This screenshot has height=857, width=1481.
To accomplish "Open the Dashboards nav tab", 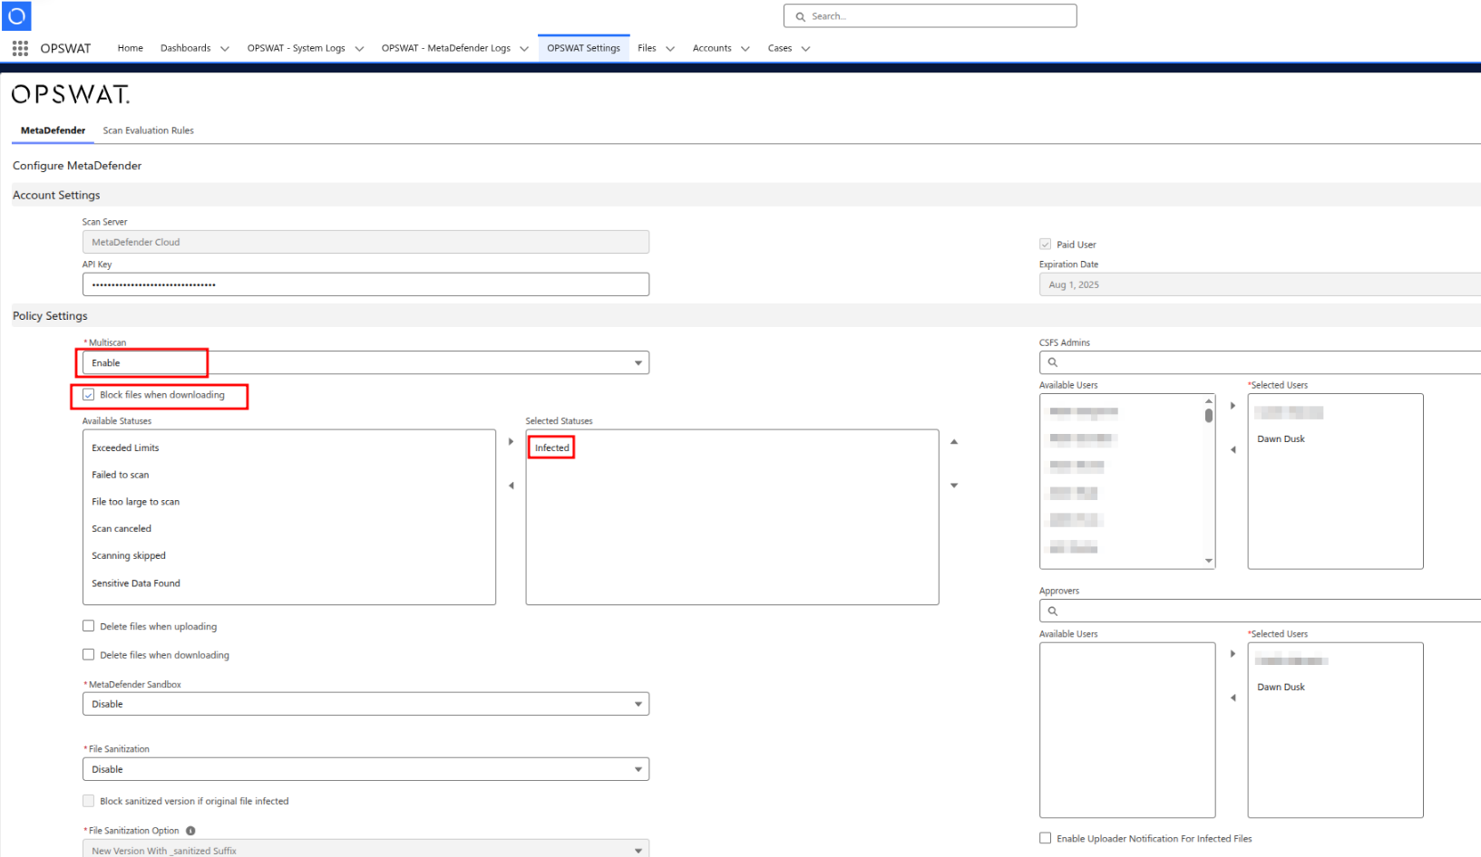I will click(x=185, y=48).
